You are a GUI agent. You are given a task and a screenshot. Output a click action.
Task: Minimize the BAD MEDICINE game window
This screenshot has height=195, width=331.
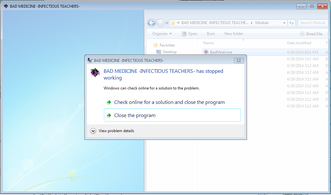301,6
